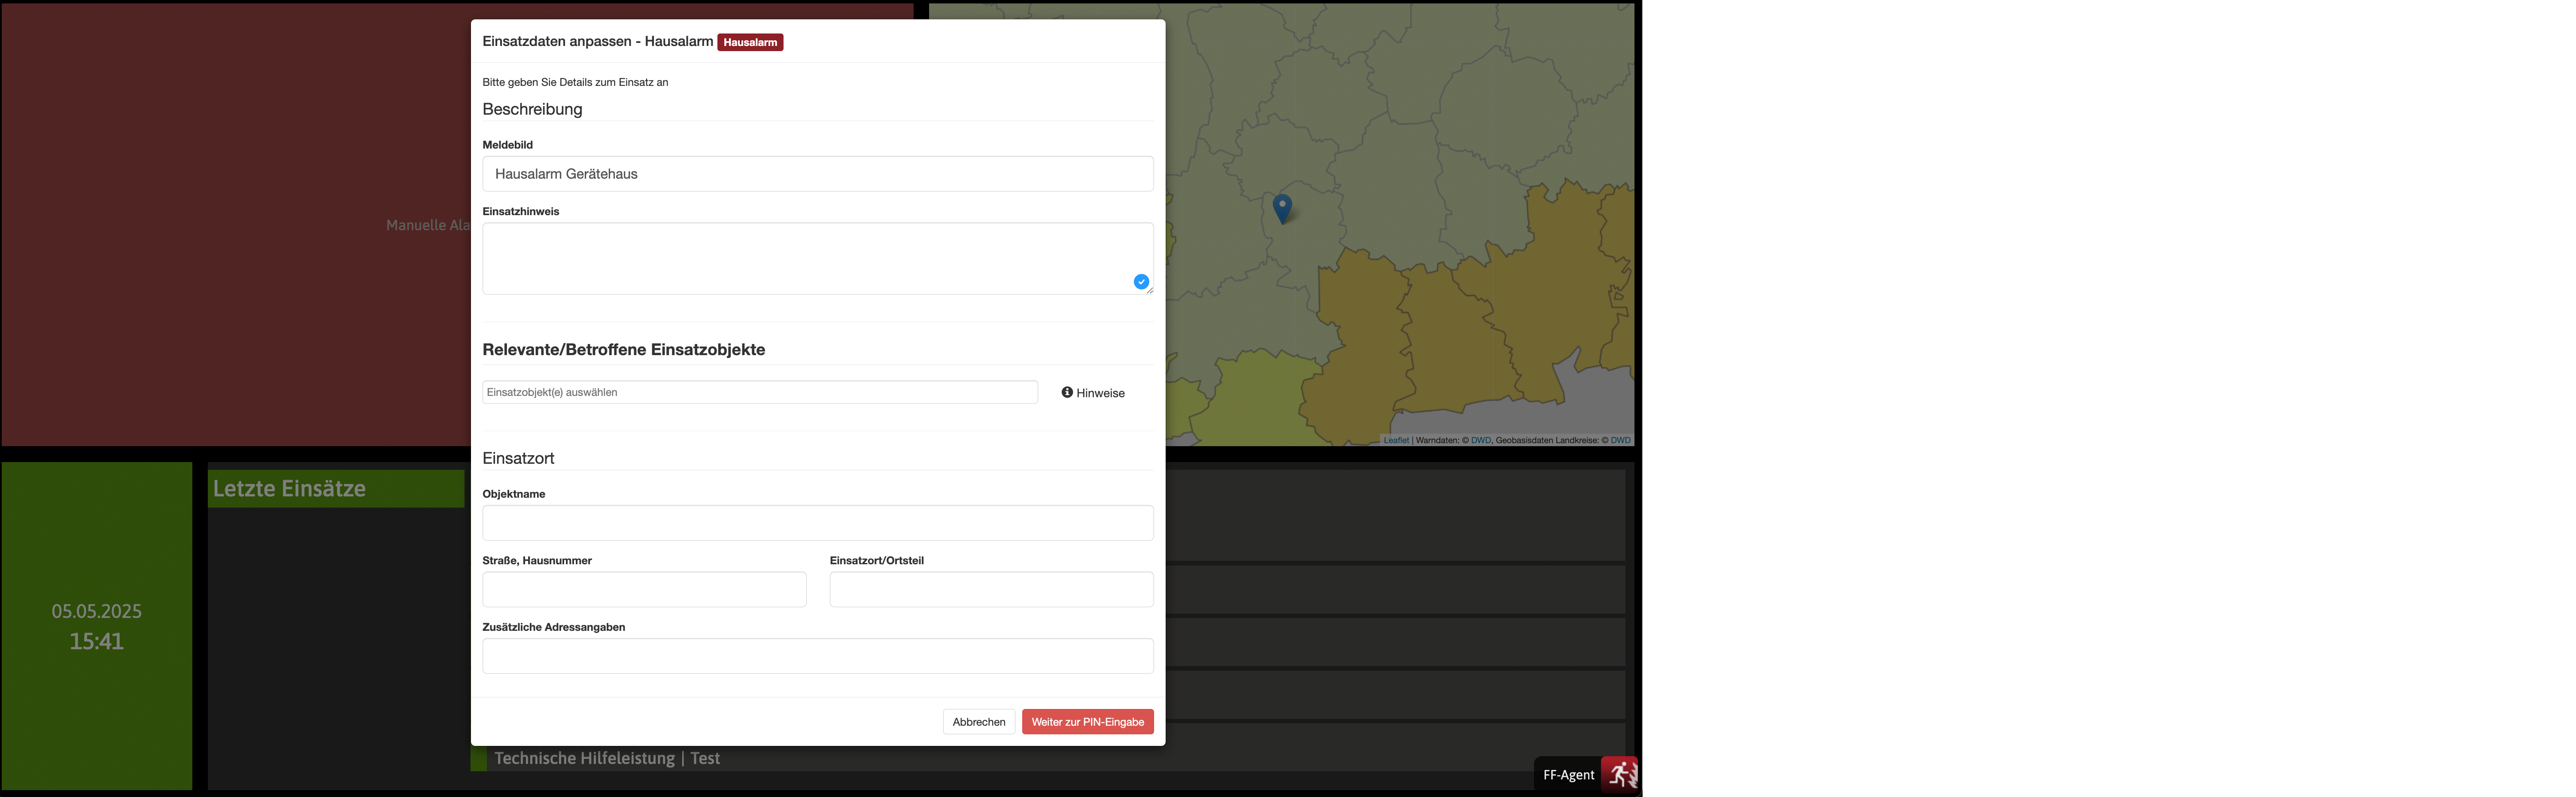Focus the Zusätzliche Adressangaben field

click(817, 656)
